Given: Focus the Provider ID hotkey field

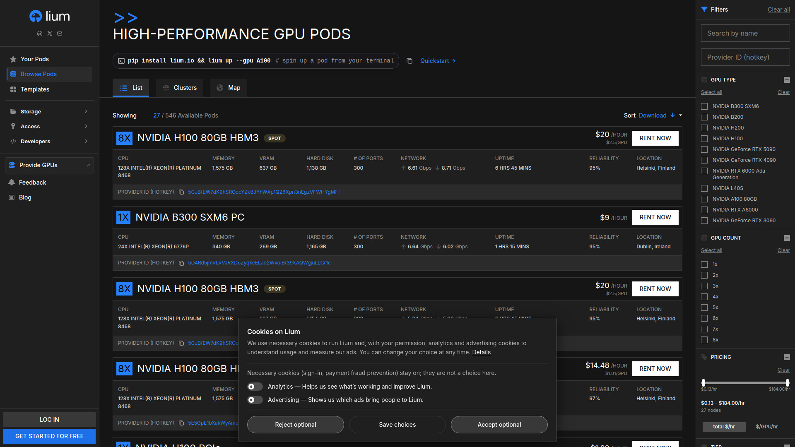Looking at the screenshot, I should (x=745, y=57).
